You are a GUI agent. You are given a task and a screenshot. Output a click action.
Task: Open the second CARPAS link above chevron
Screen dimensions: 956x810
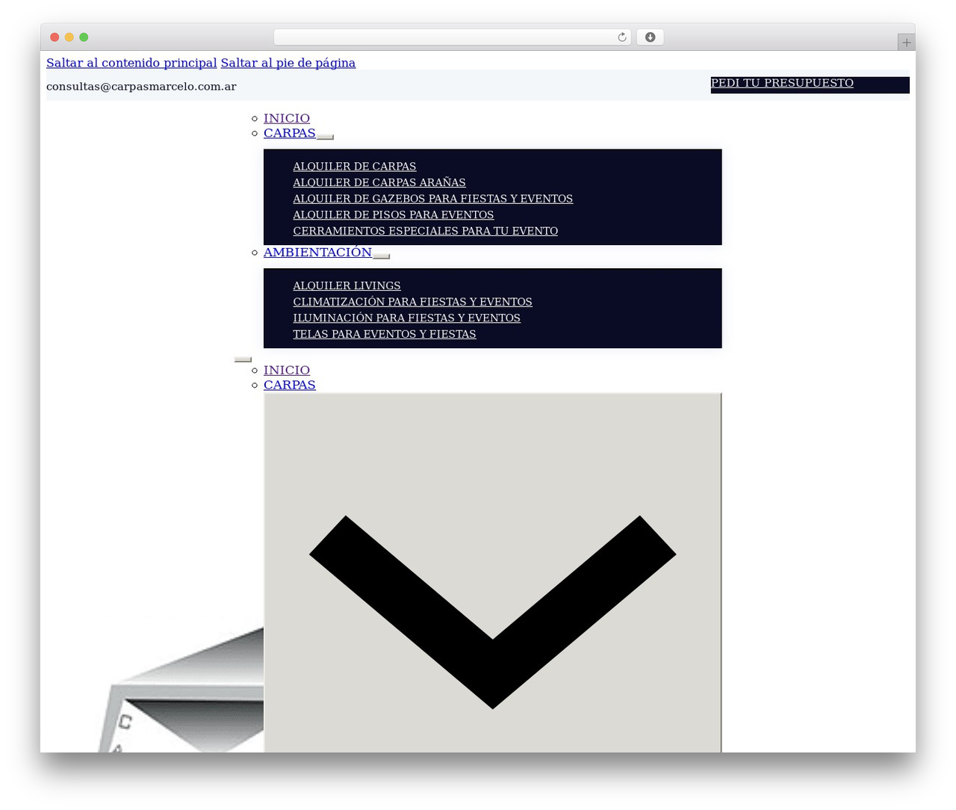290,385
